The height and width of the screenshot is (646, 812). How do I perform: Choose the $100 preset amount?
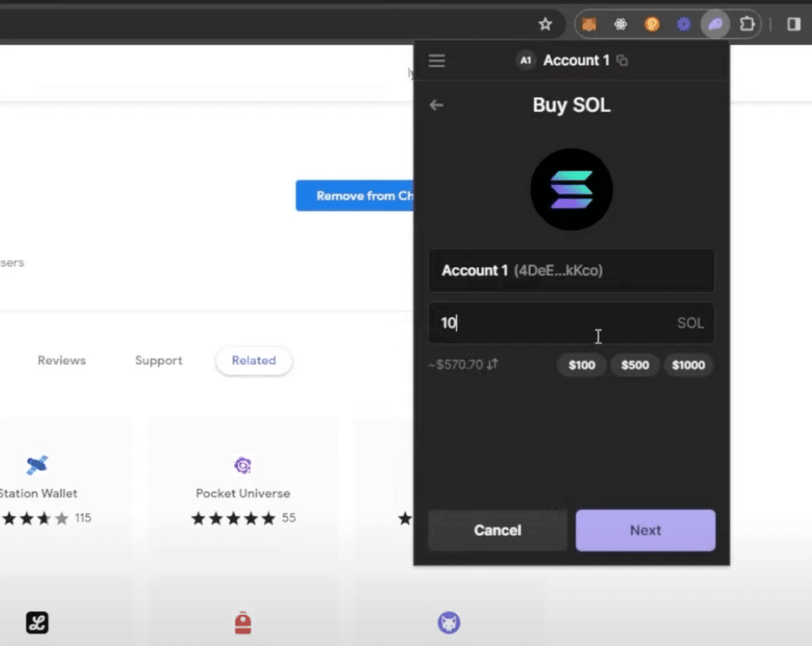click(581, 365)
